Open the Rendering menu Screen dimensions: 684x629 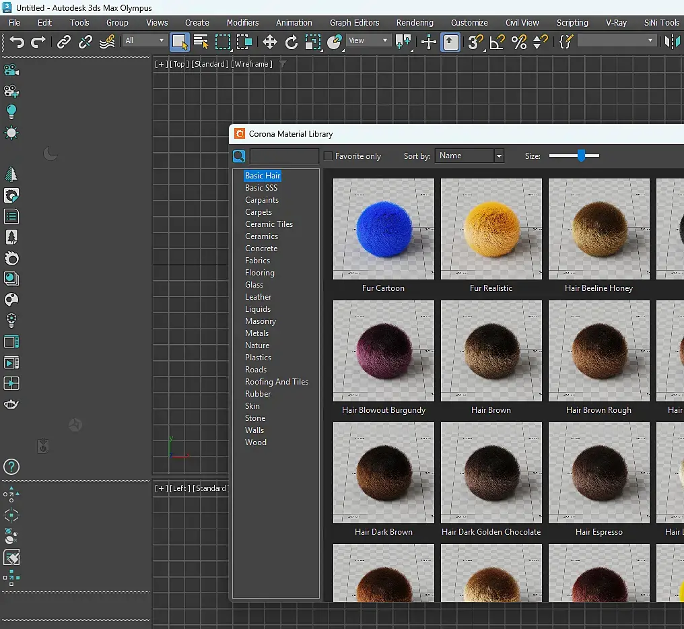tap(414, 22)
